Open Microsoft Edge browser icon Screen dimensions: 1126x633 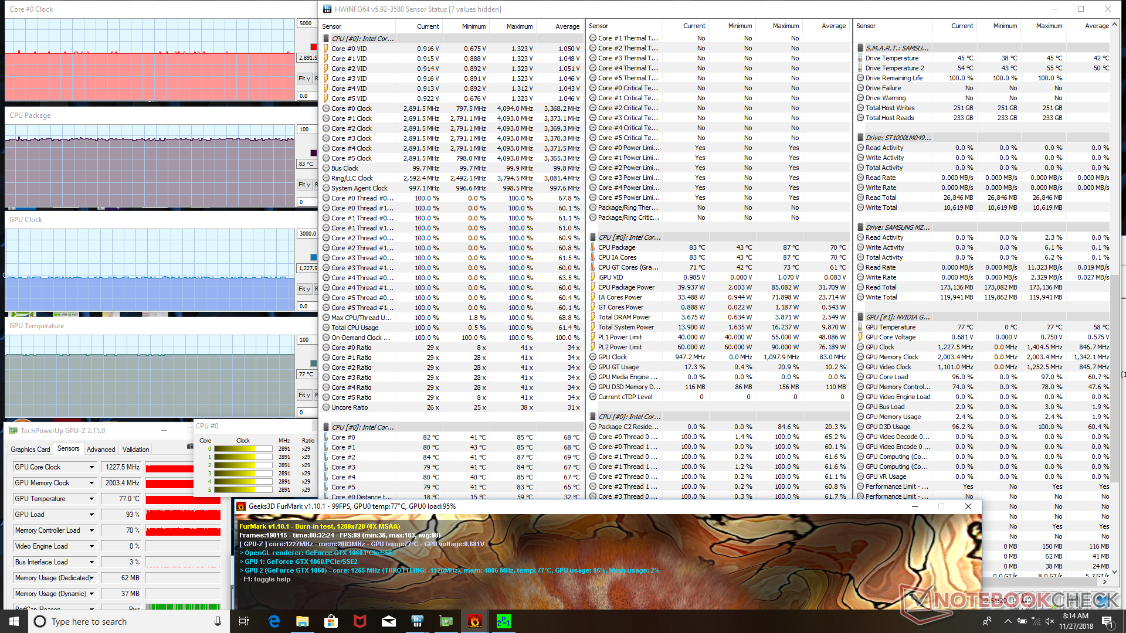[x=274, y=621]
